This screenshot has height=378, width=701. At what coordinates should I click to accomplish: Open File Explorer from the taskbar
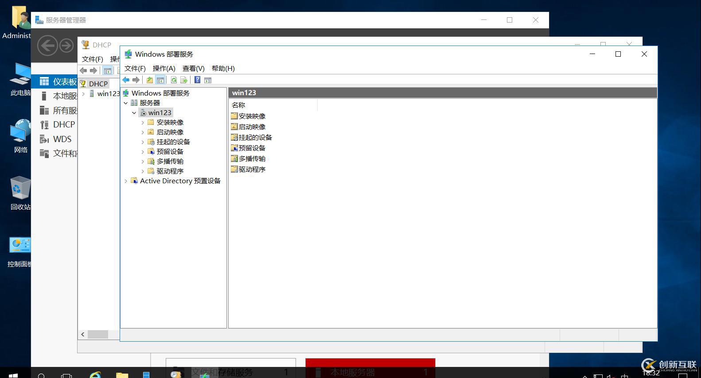pyautogui.click(x=122, y=375)
